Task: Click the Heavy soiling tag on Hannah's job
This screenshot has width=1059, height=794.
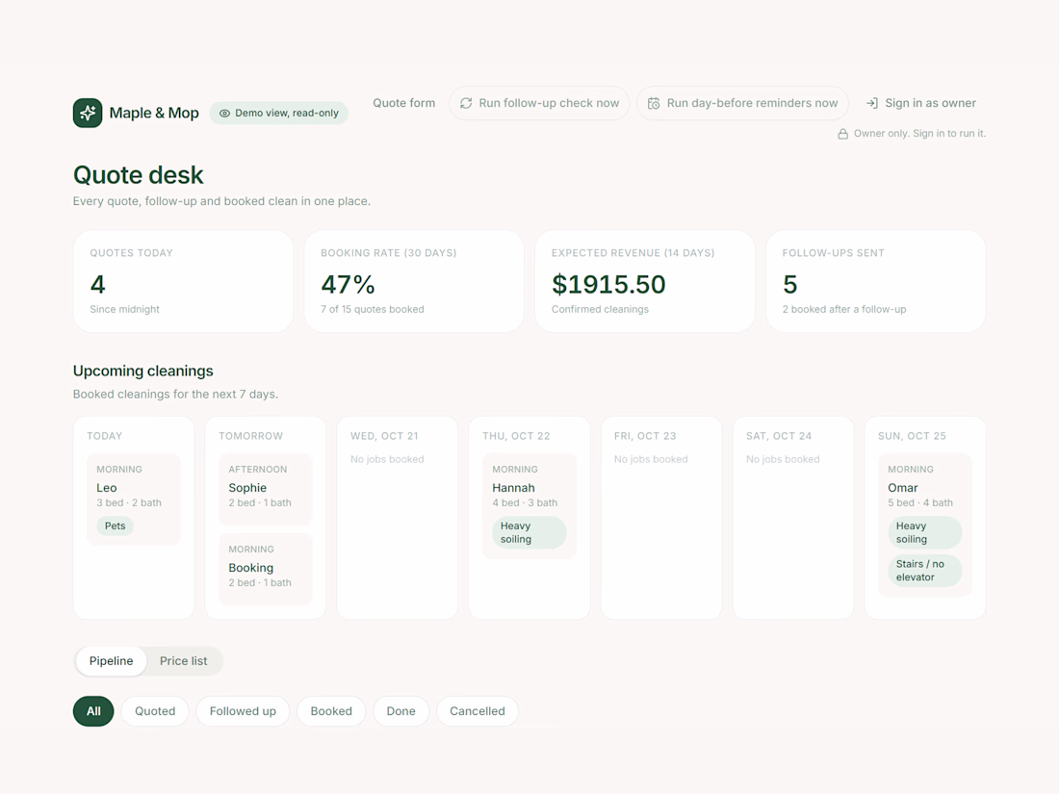Action: (x=529, y=533)
